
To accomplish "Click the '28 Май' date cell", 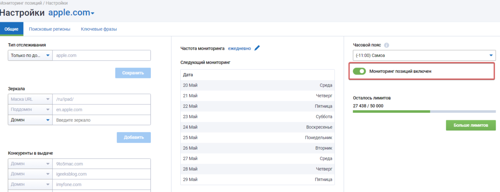I will [x=190, y=169].
